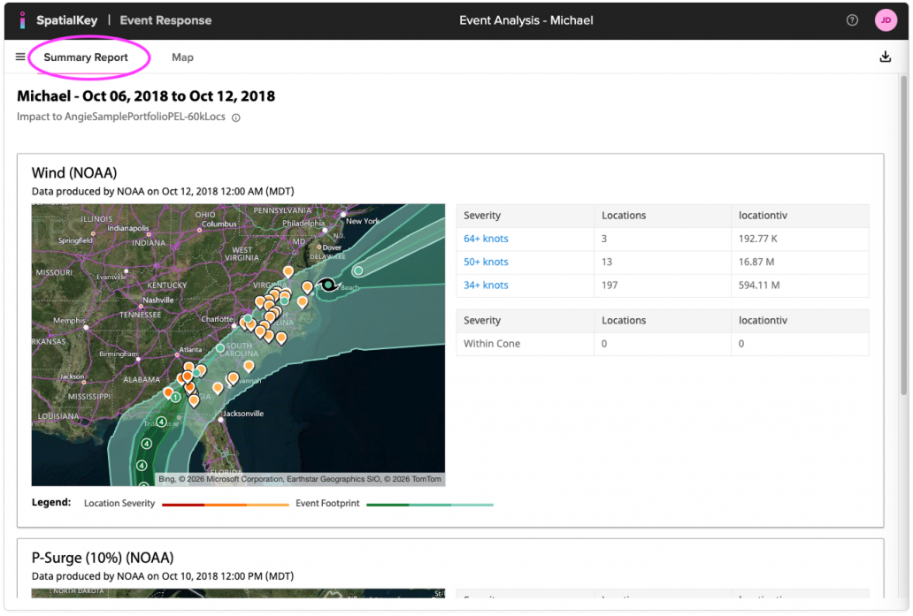This screenshot has width=913, height=616.
Task: Click info icon beside AngieSamplePortfolio name
Action: point(236,118)
